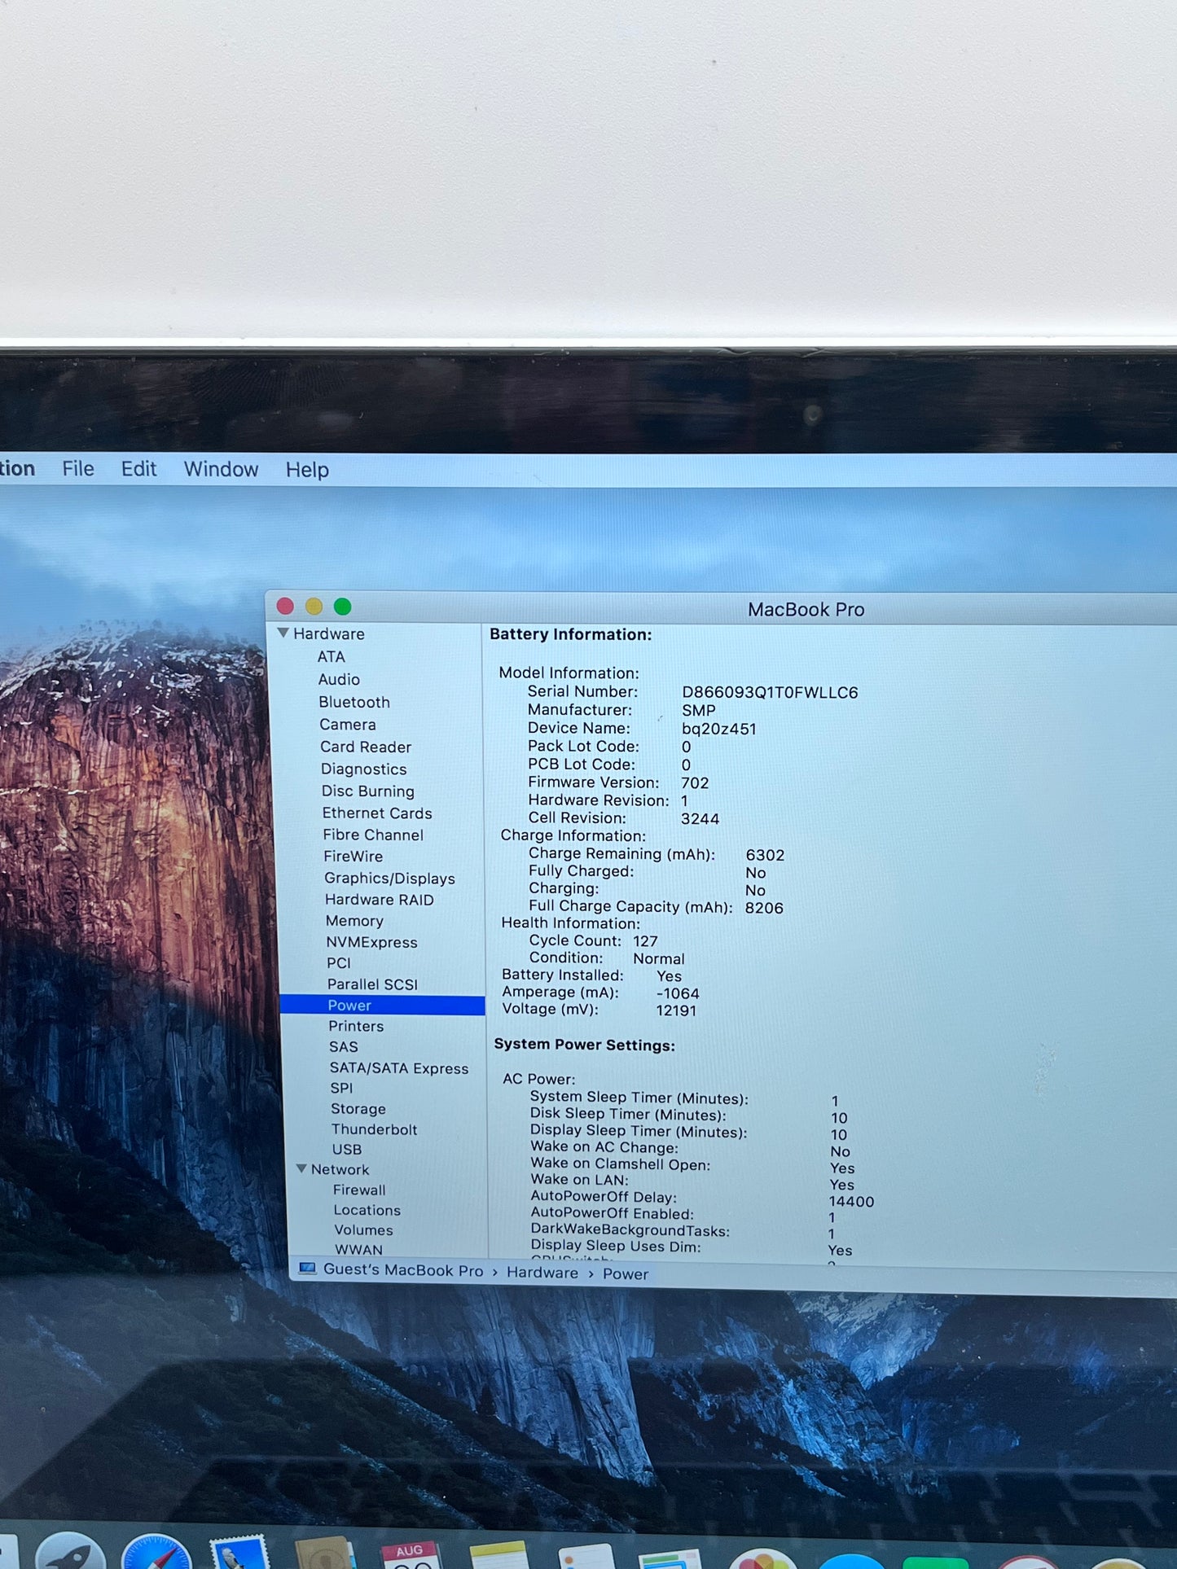
Task: Open Launchpad from the Dock
Action: point(71,1551)
